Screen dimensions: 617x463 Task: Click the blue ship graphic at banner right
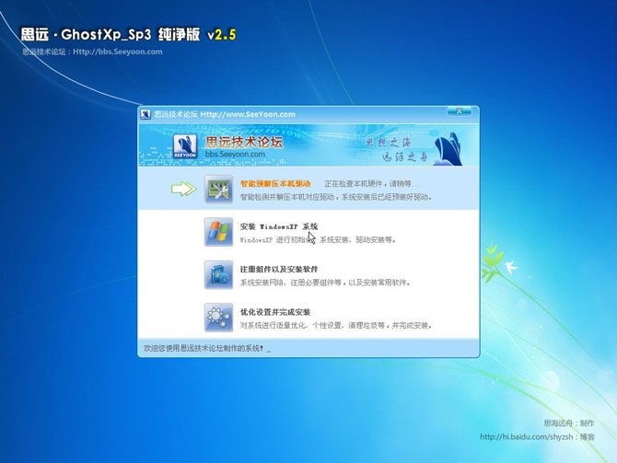click(x=448, y=149)
